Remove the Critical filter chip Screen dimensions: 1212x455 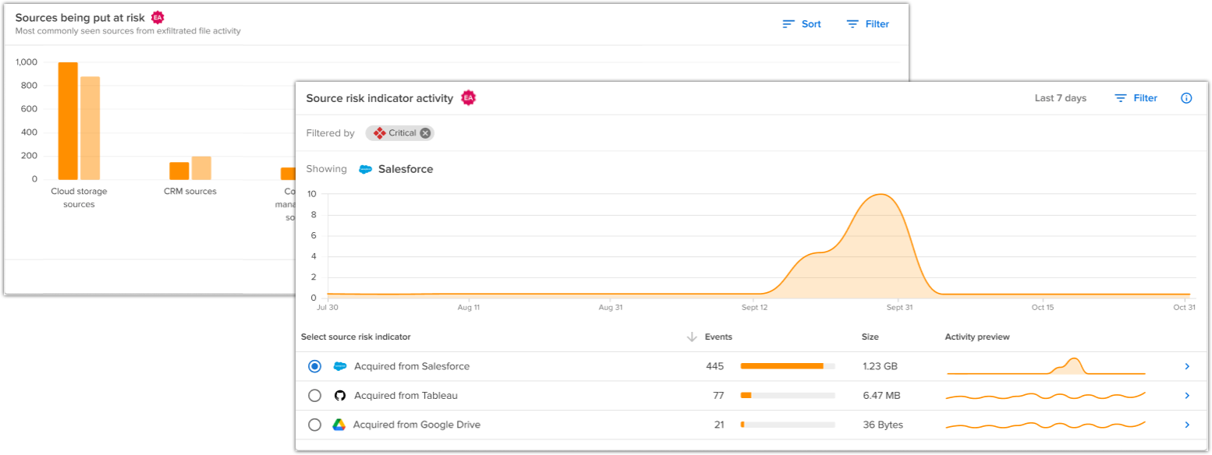[x=425, y=133]
